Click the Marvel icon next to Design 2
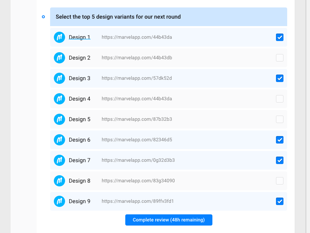310x233 pixels. tap(59, 58)
